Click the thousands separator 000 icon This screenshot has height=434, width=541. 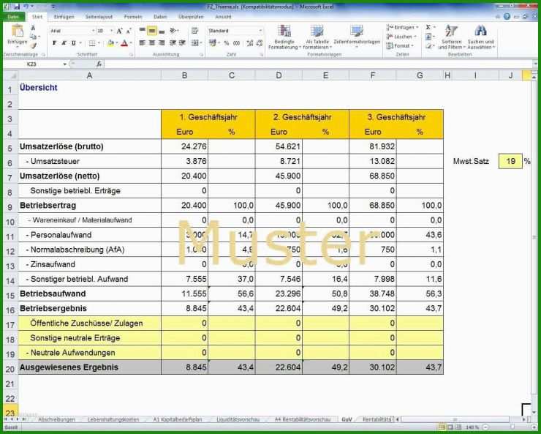[x=236, y=42]
